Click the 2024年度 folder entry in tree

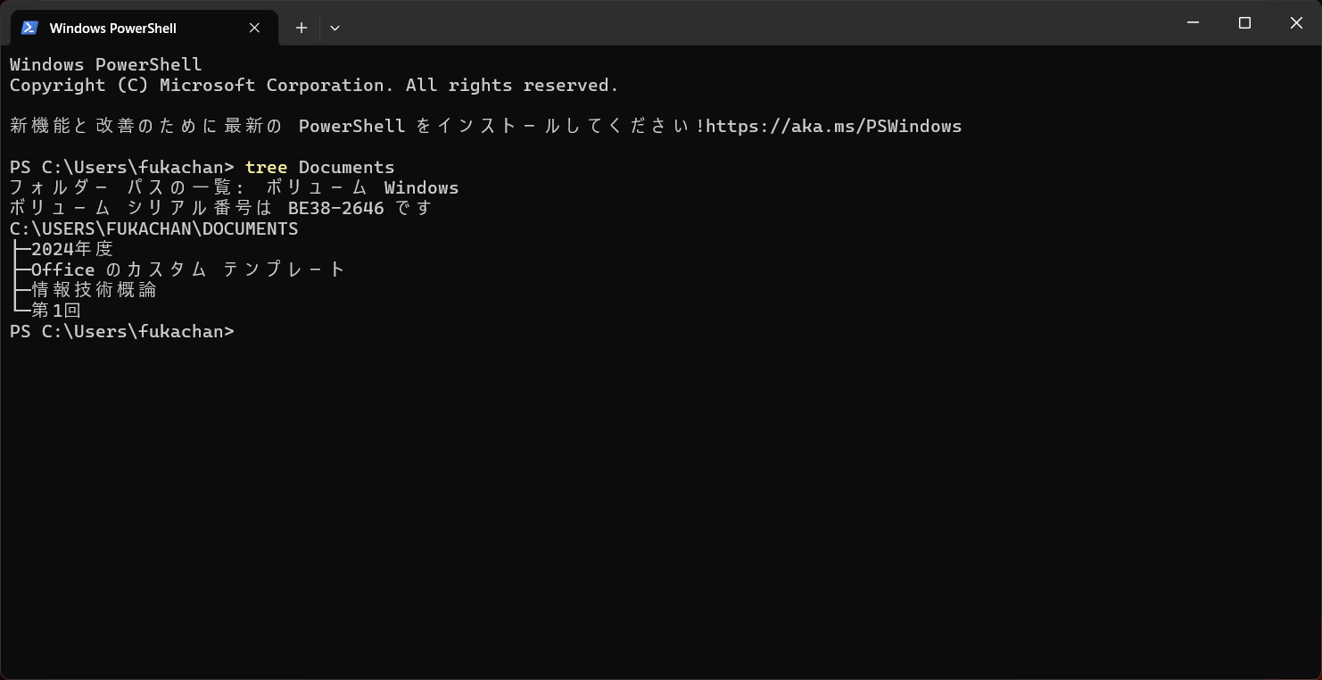[x=72, y=249]
